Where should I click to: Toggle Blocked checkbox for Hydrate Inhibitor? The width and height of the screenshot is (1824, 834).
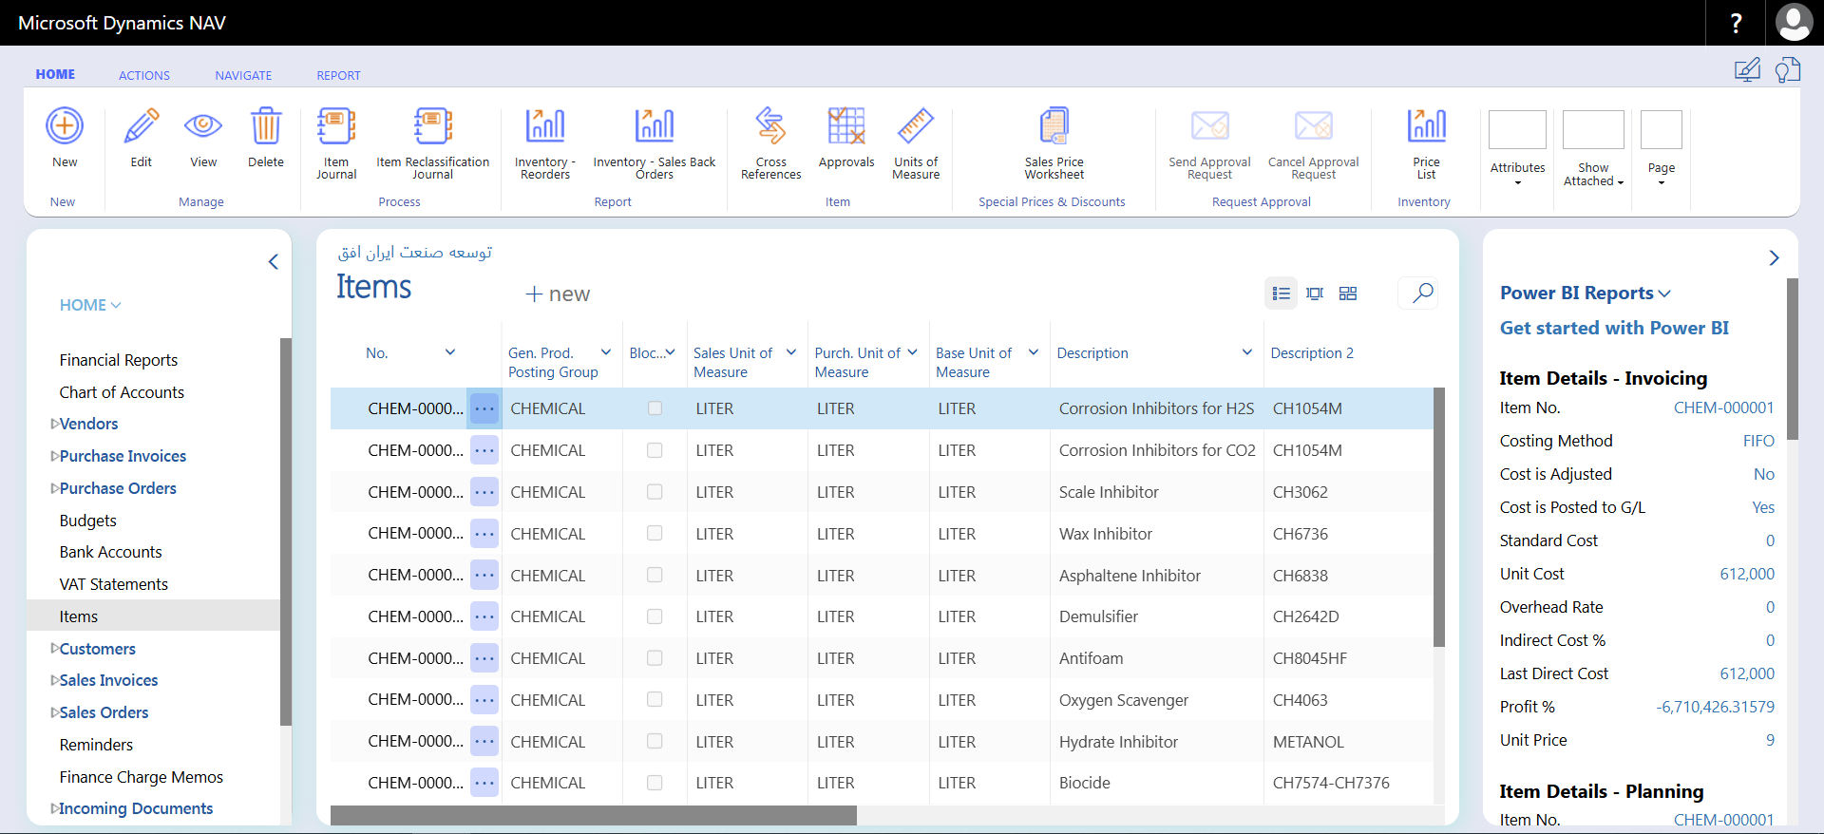(x=655, y=741)
